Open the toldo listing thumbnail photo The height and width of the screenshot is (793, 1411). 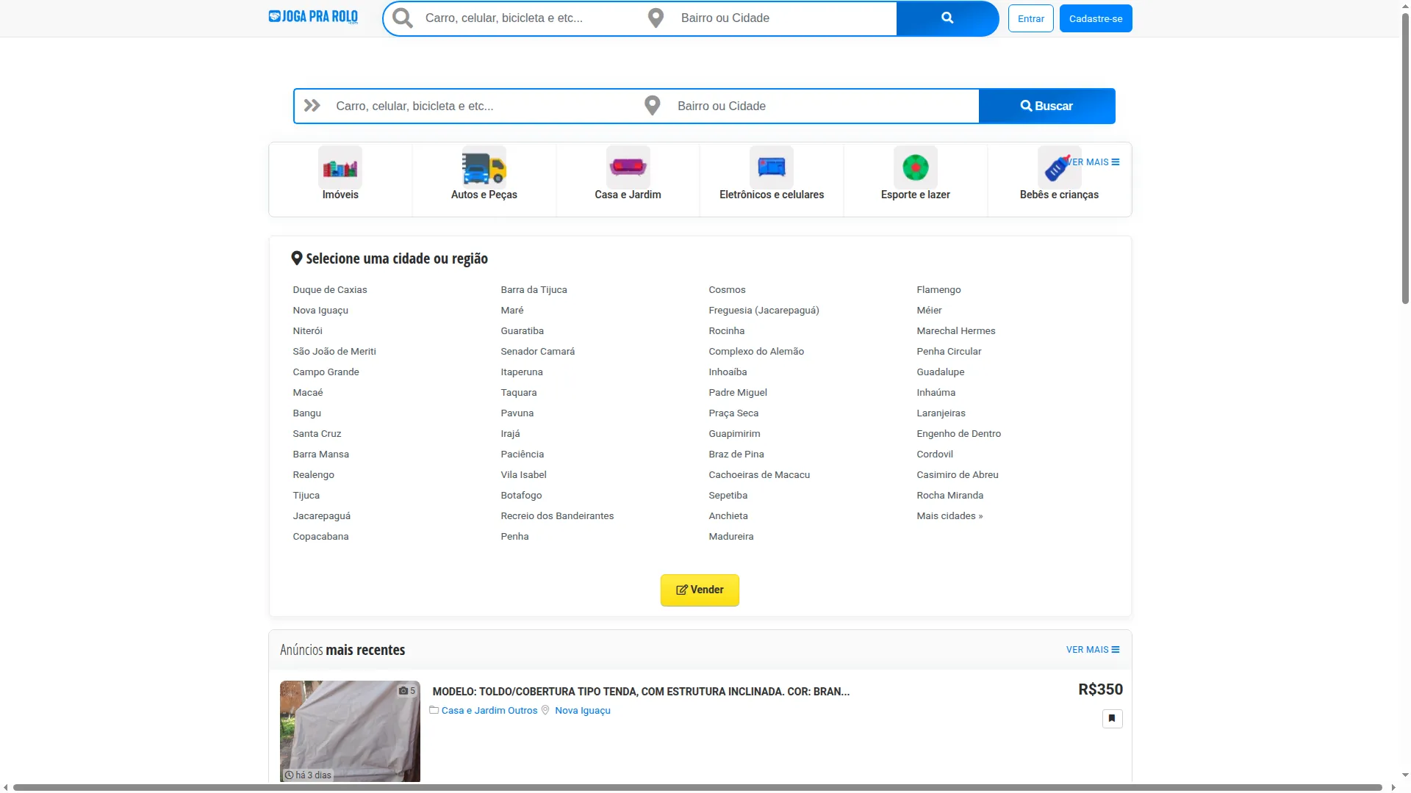click(x=350, y=731)
